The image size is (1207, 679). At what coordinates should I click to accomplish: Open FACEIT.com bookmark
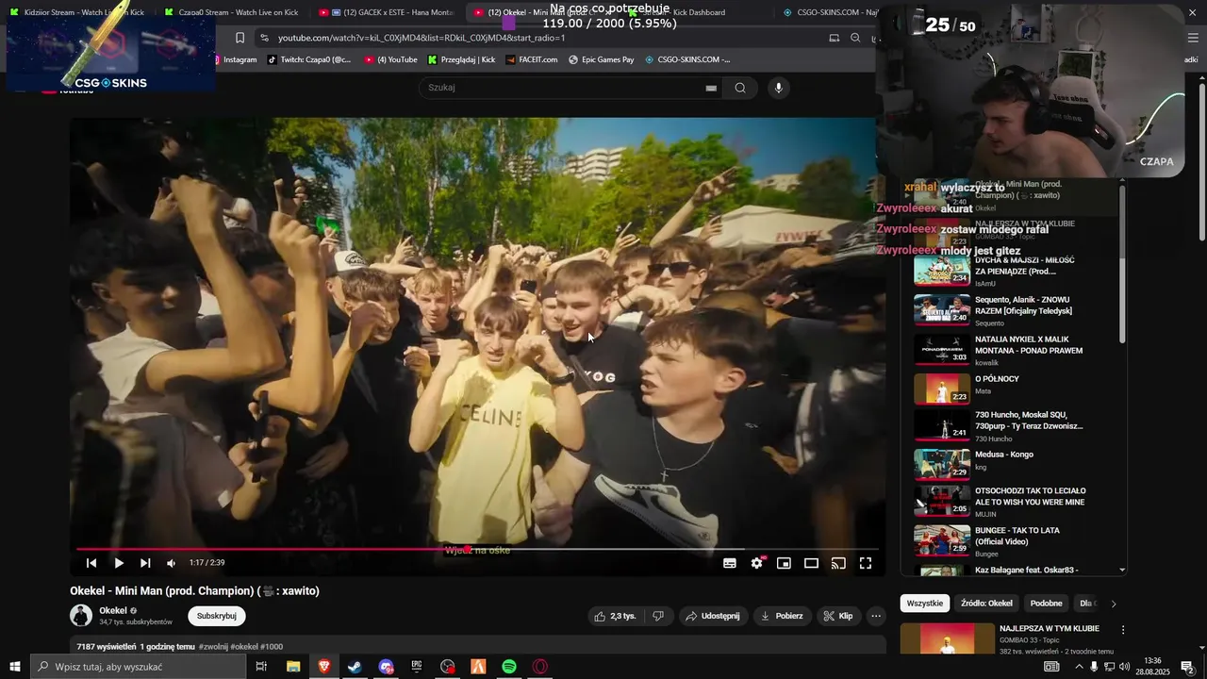532,59
